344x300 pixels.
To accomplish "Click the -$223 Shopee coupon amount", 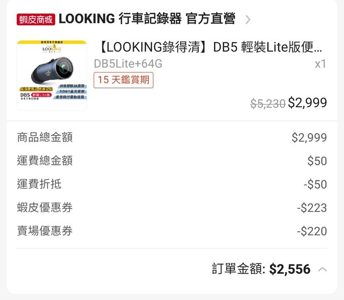I will pyautogui.click(x=312, y=208).
